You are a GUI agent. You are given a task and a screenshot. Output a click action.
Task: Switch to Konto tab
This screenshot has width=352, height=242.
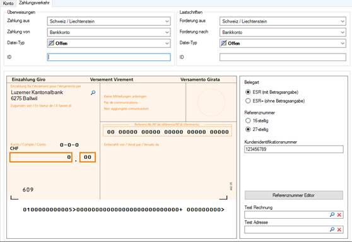(8, 3)
